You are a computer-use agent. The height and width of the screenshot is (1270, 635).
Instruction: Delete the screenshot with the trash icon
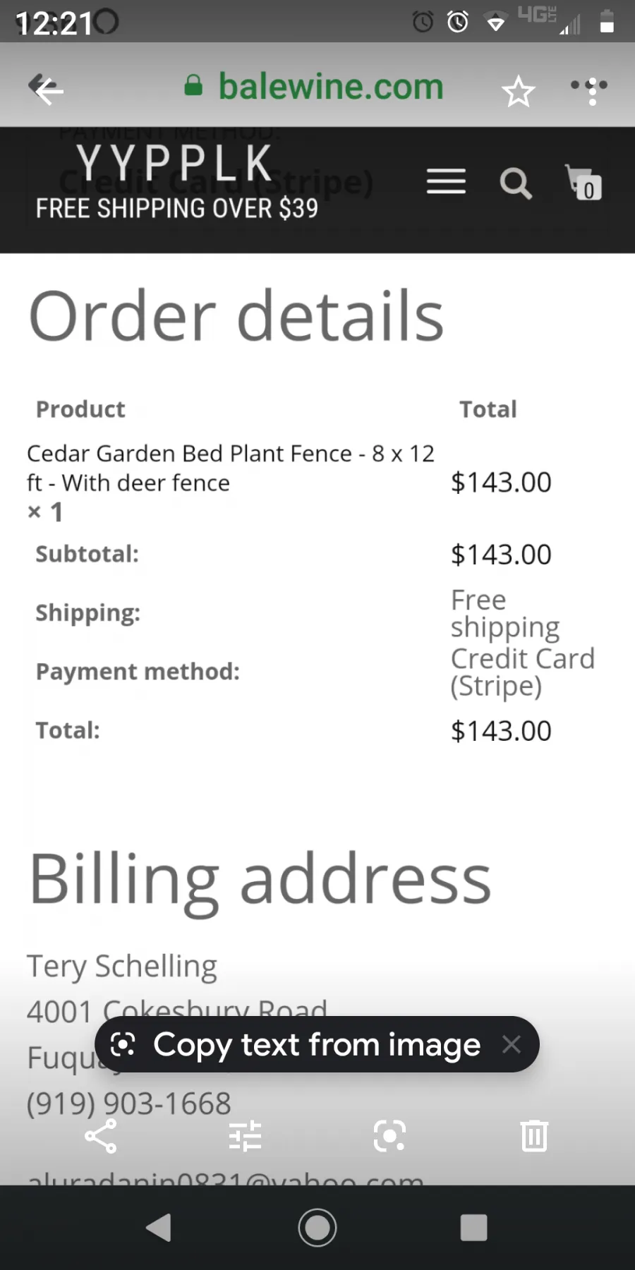(x=534, y=1136)
